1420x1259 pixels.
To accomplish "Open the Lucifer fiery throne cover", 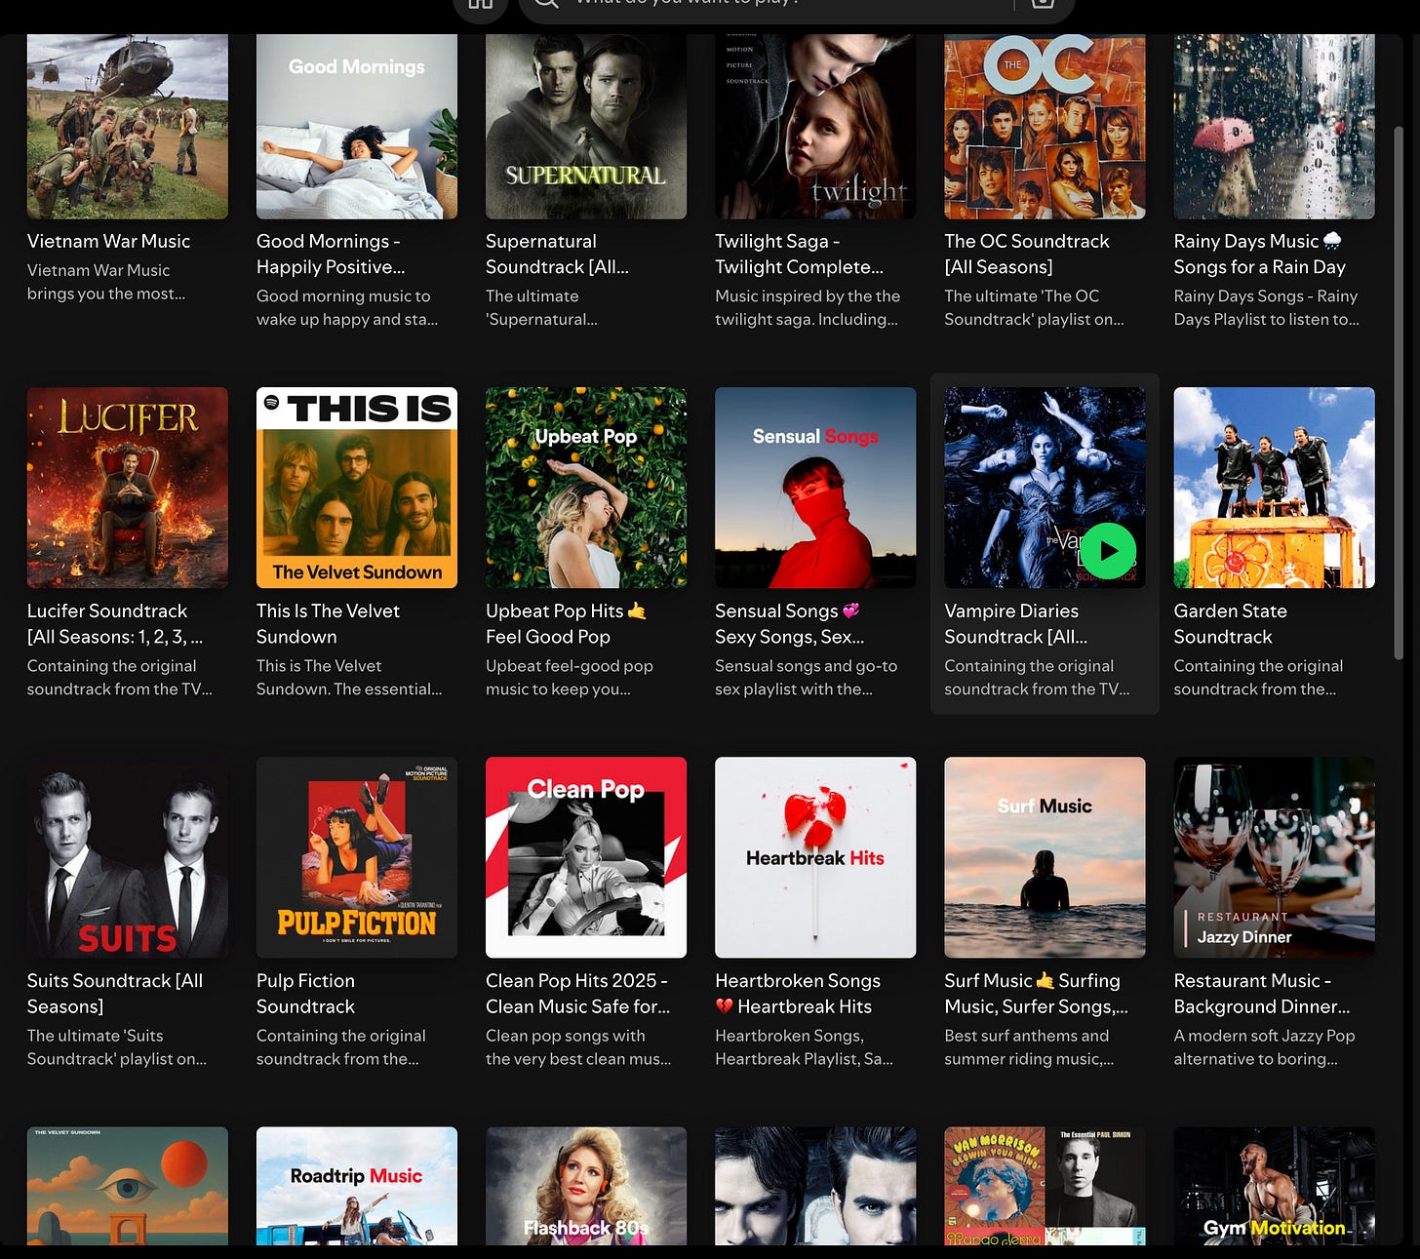I will pos(128,488).
